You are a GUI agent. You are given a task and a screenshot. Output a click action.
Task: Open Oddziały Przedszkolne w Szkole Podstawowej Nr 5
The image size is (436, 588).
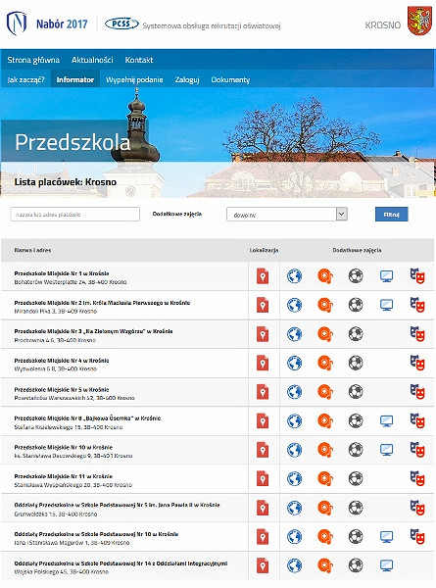coord(117,505)
